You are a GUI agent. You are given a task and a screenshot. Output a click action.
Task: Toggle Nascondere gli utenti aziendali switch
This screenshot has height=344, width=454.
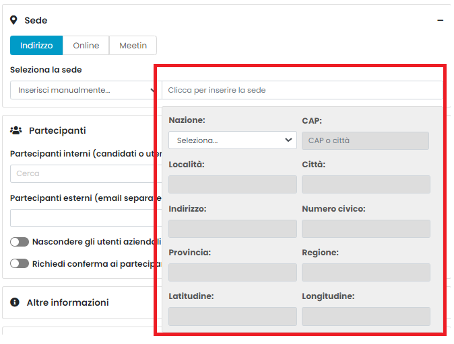(20, 242)
